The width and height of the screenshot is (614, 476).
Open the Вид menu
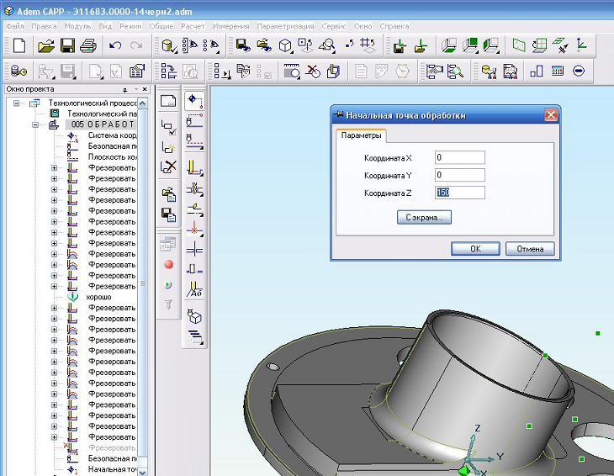105,26
